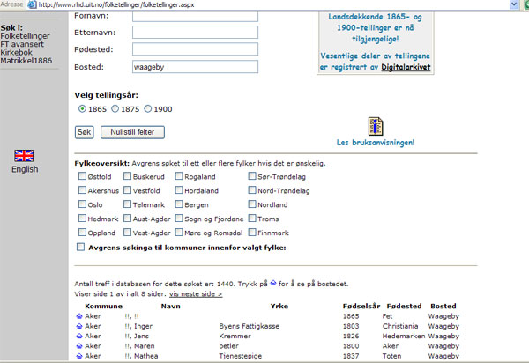Switch language via English link text

[x=25, y=169]
